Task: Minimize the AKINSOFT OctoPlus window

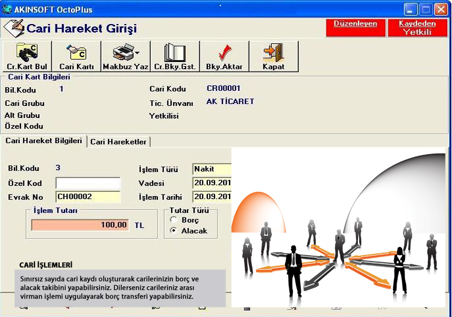Action: pyautogui.click(x=410, y=10)
